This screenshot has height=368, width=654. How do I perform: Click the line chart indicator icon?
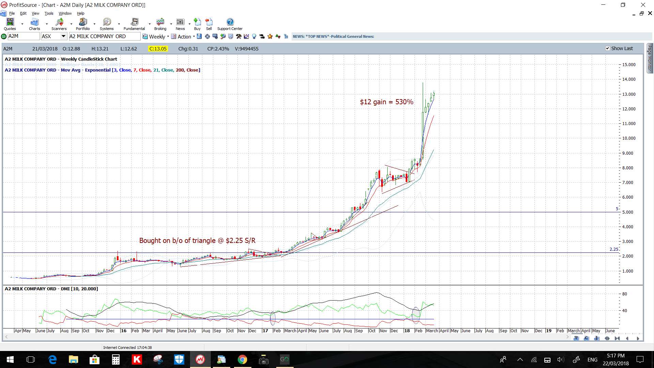point(246,36)
